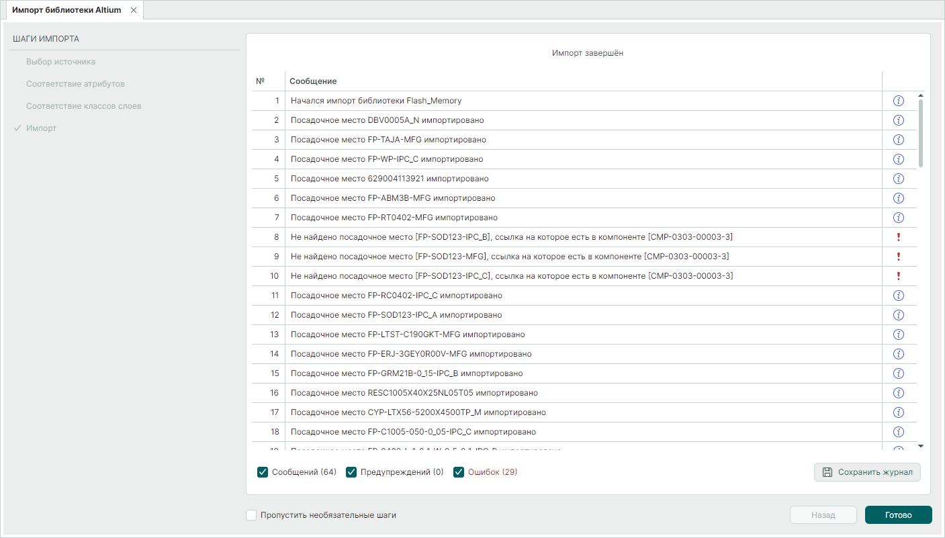Uncheck the Сообщений (64) filter
Screen dimensions: 945x538
[263, 472]
